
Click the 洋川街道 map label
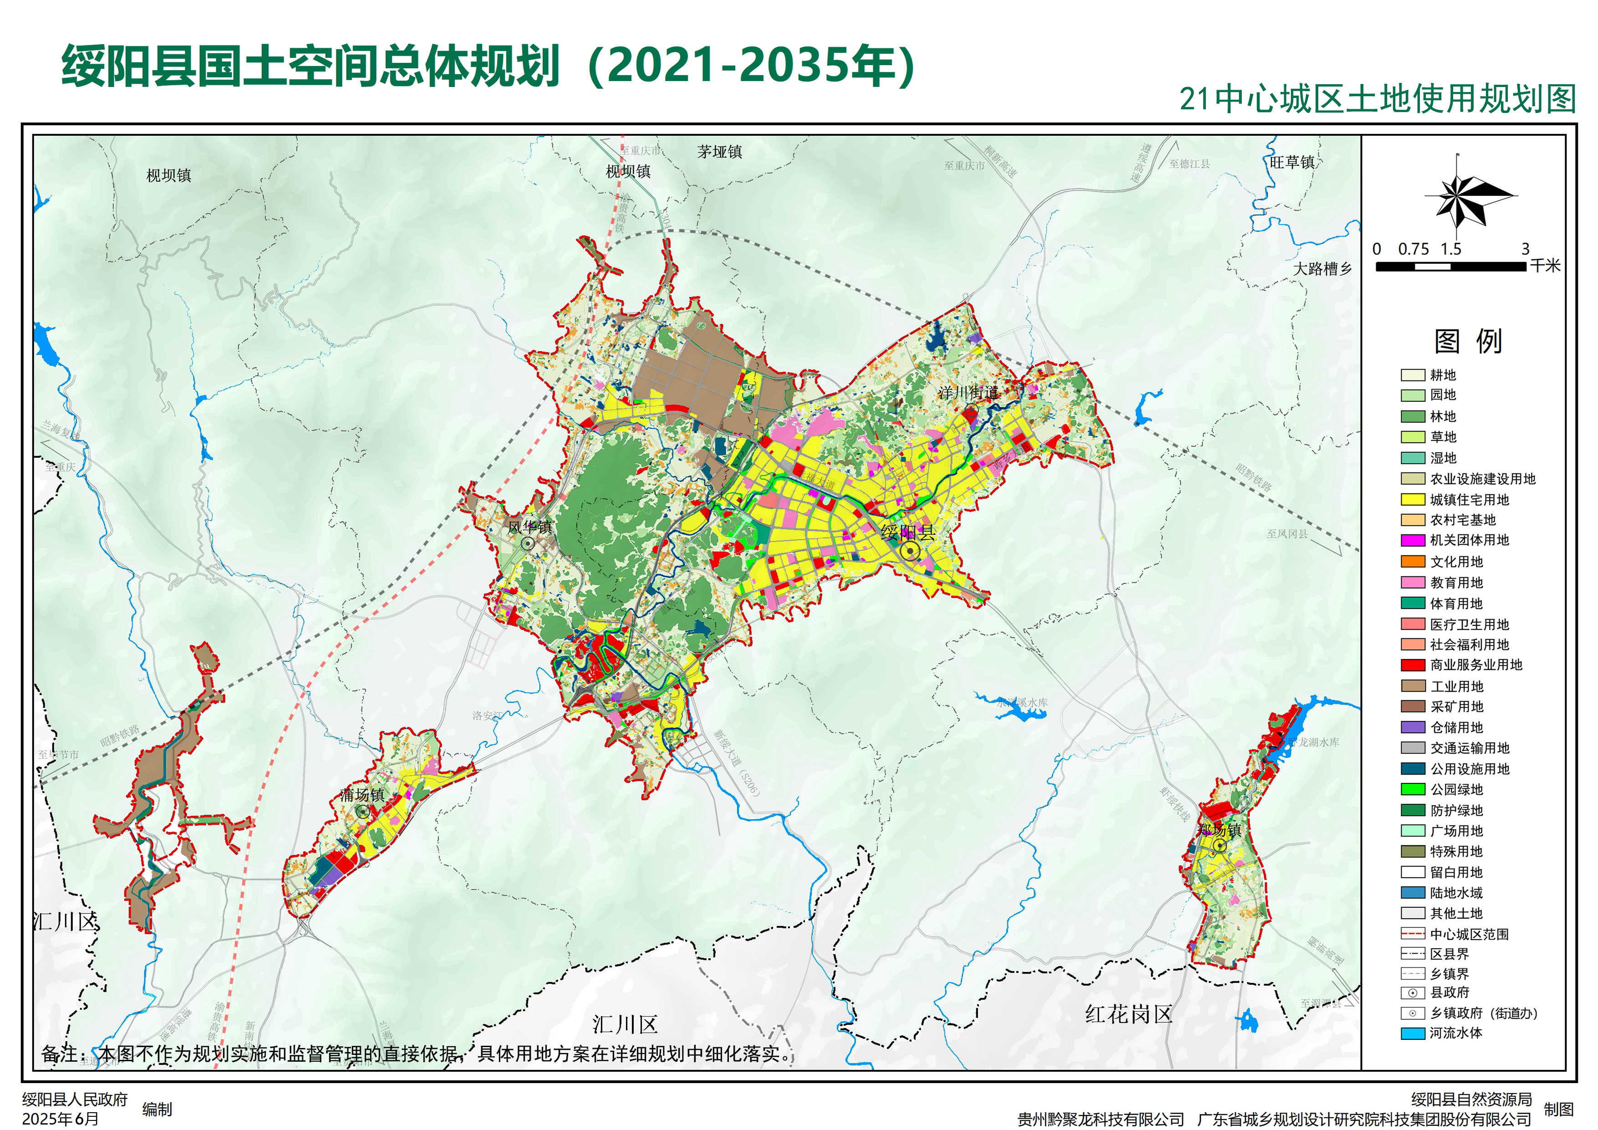pyautogui.click(x=968, y=393)
